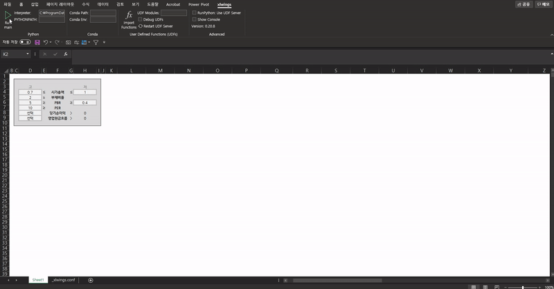Viewport: 554px width, 289px height.
Task: Open the 파일 menu tab
Action: [x=8, y=4]
